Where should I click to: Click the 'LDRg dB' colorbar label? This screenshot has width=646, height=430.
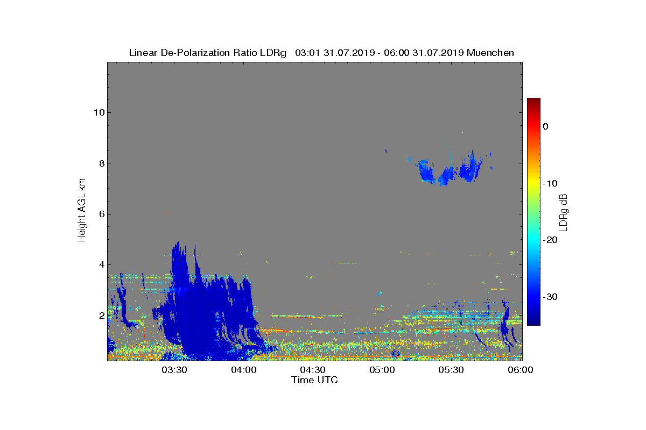pos(564,212)
